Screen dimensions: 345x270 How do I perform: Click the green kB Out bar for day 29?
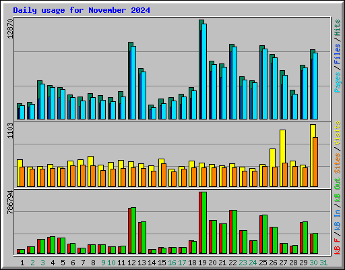coord(305,238)
